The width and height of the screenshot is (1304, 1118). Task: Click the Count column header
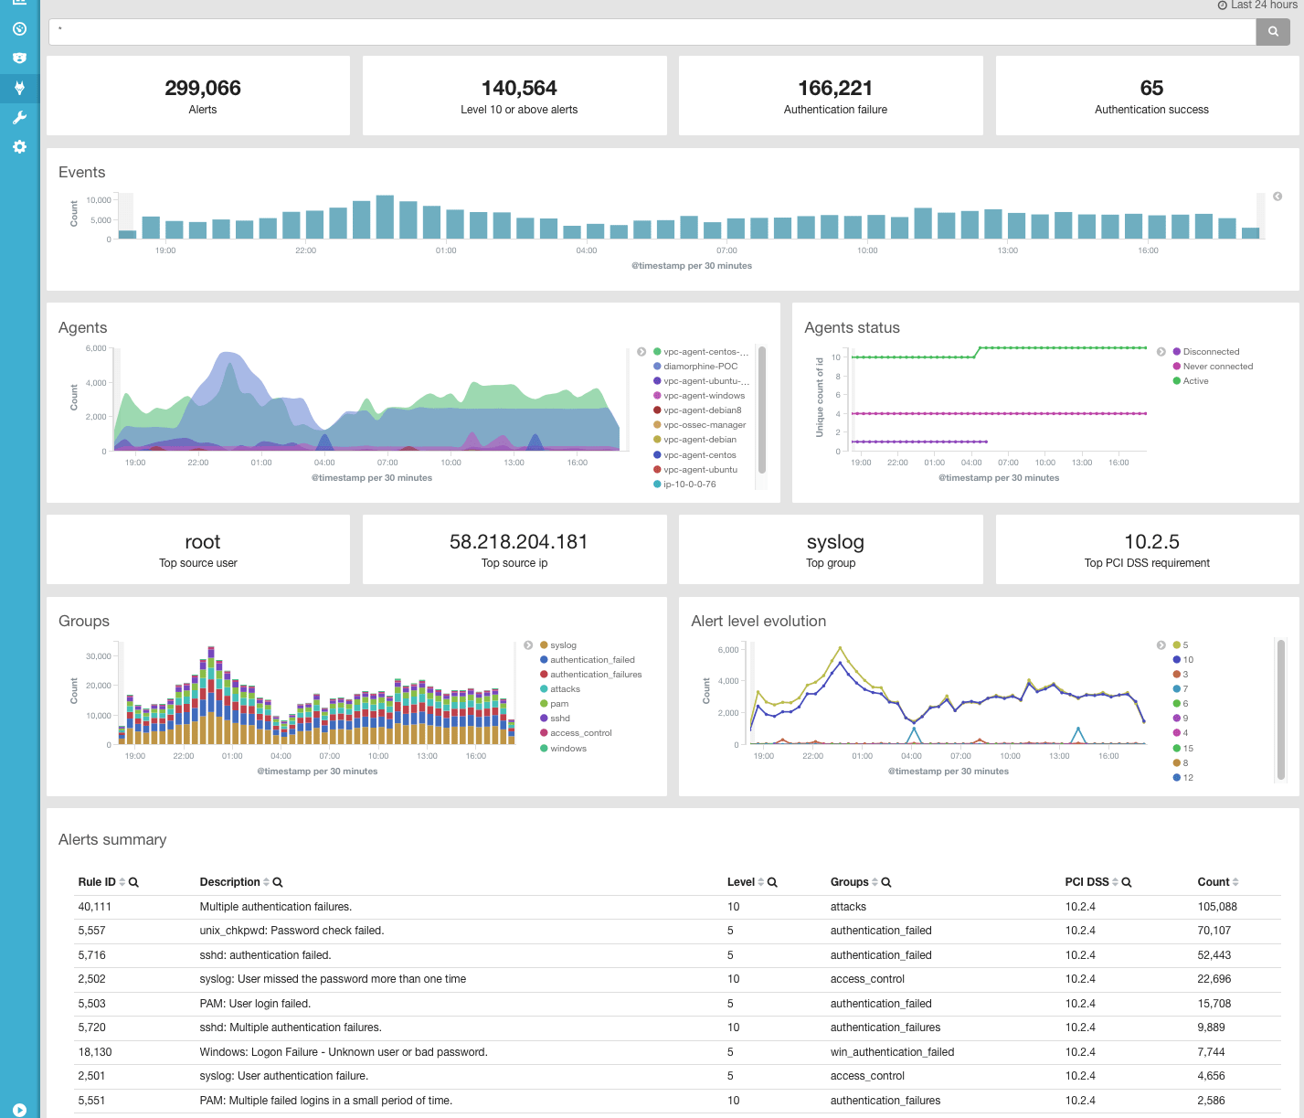[1214, 882]
